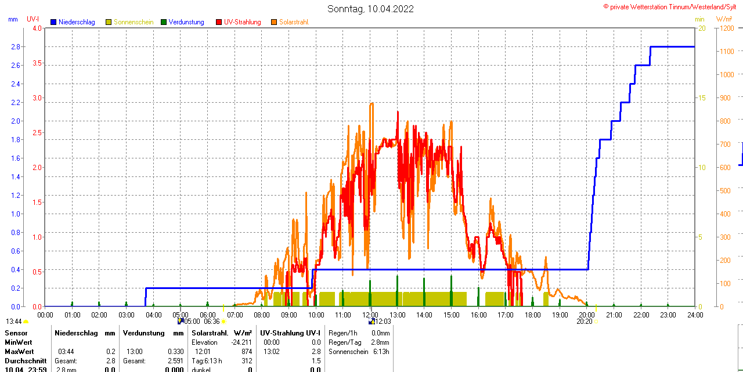
Task: Click the orange Solarstrahl. legend square
Action: click(x=274, y=22)
